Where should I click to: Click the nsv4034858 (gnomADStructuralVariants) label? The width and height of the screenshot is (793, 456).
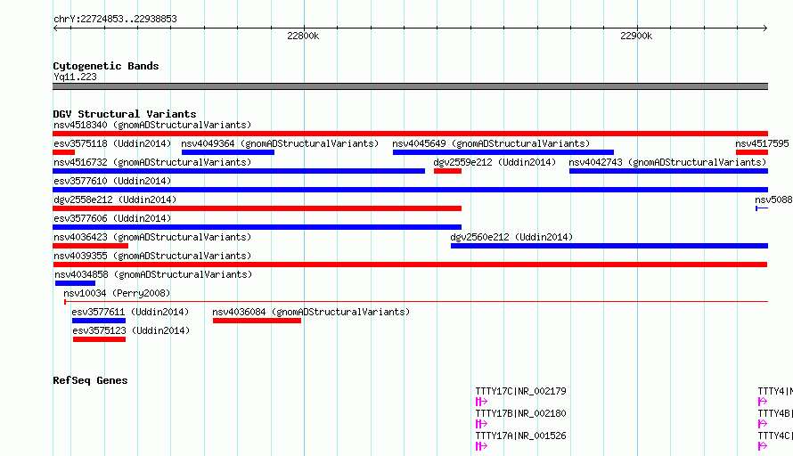pos(153,274)
